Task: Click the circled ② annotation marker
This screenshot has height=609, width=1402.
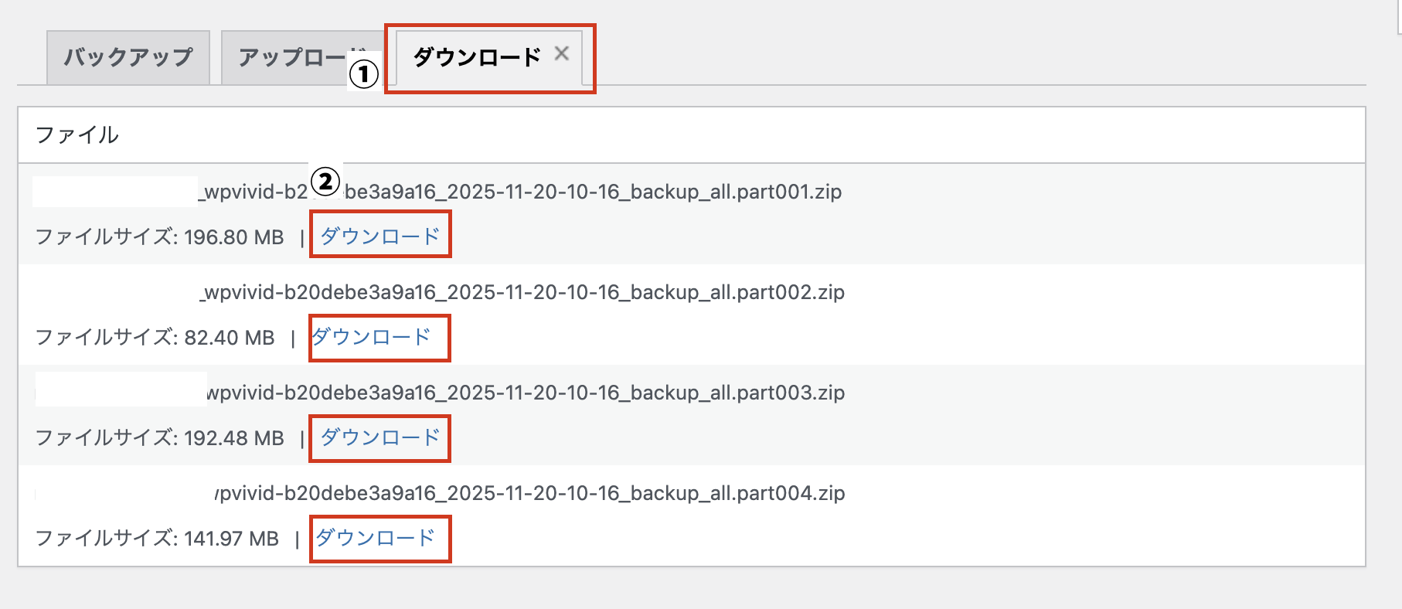Action: [327, 181]
